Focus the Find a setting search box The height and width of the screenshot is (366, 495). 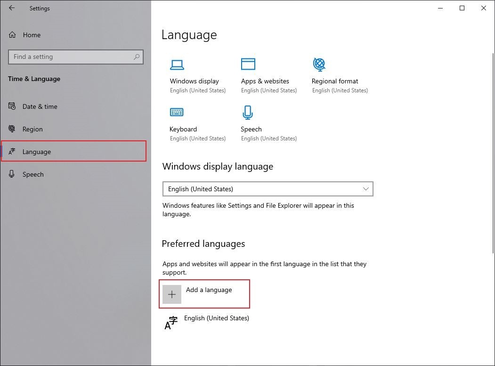point(76,57)
